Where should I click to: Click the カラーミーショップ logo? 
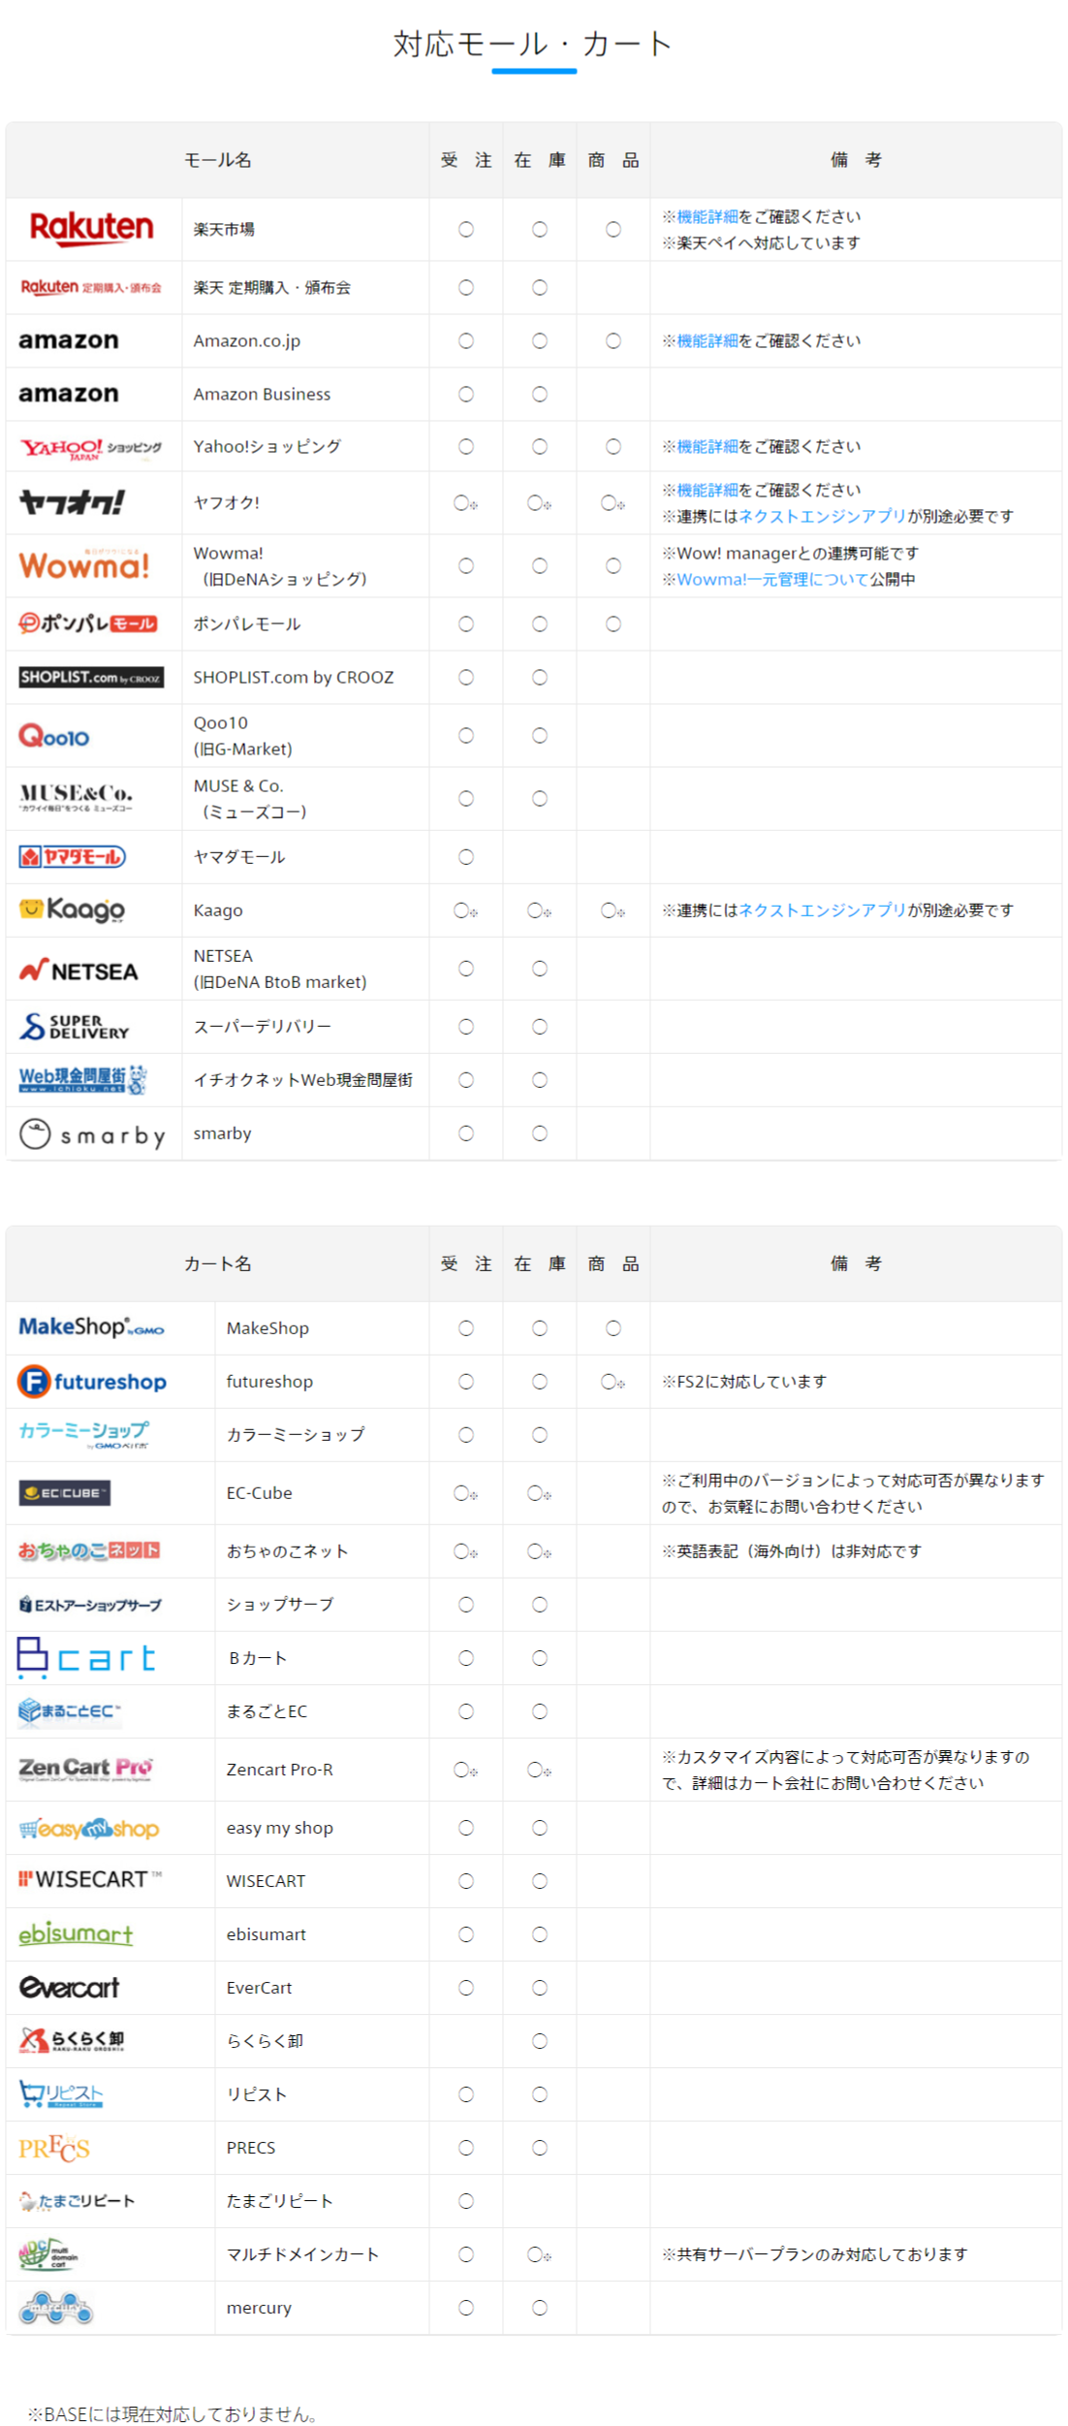point(84,1434)
